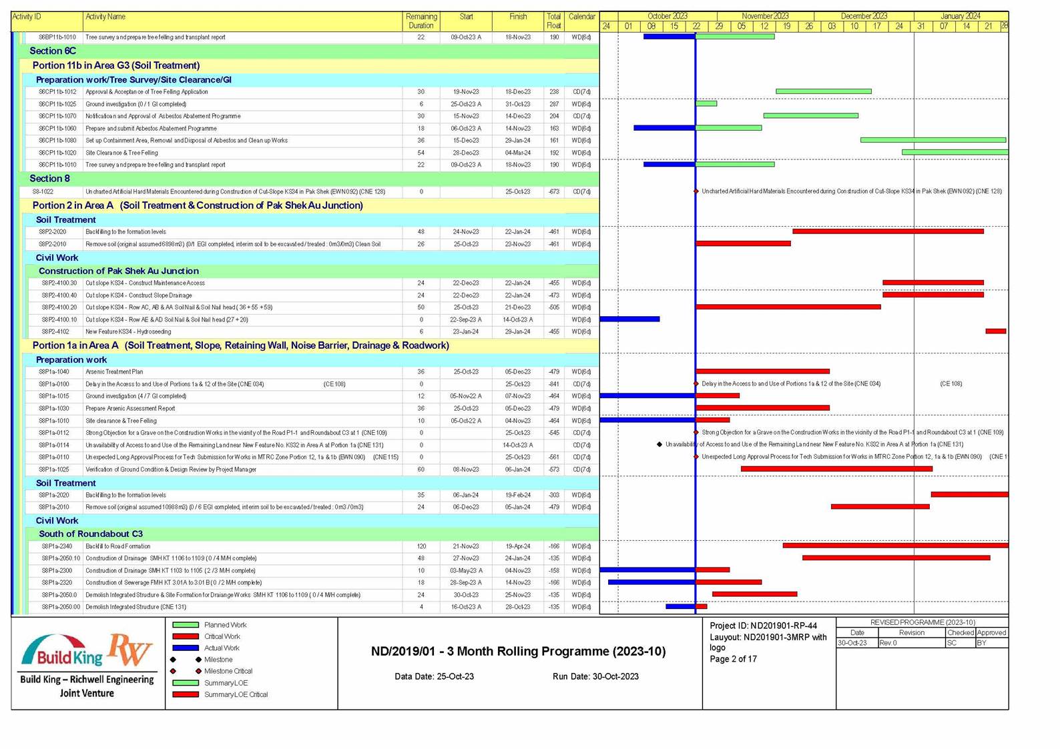Click milestone diamond for Strong Objection for a Grave
Viewport: 1060px width, 749px height.
[x=696, y=432]
